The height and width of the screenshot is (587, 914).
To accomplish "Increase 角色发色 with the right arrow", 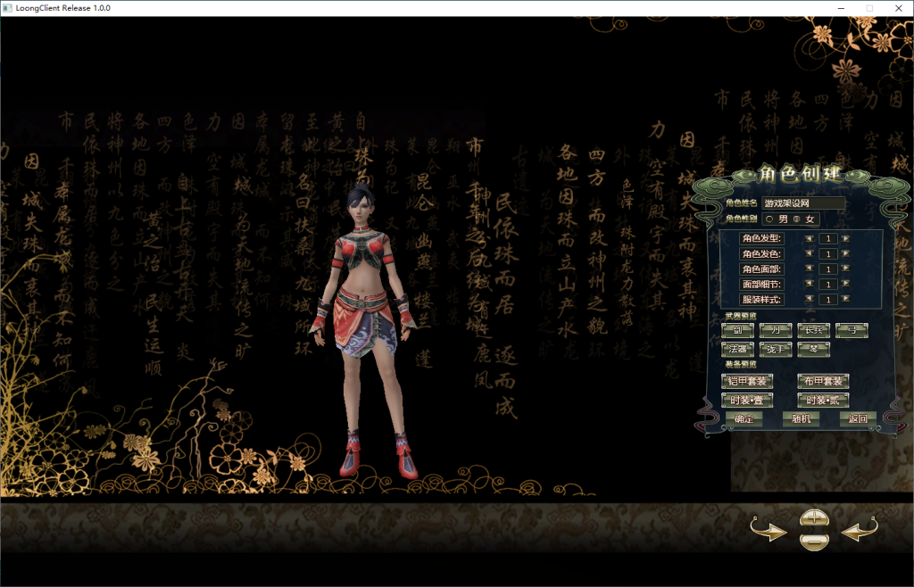I will point(845,253).
